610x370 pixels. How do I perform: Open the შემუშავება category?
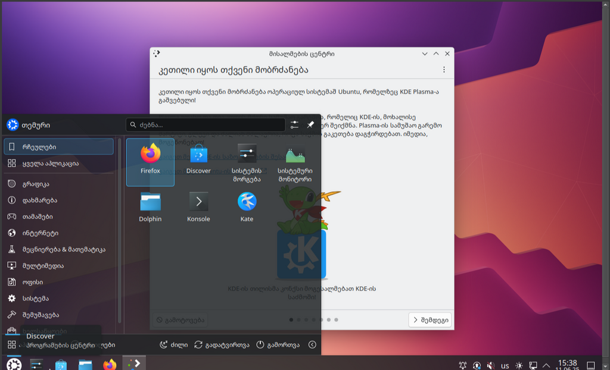click(x=59, y=315)
